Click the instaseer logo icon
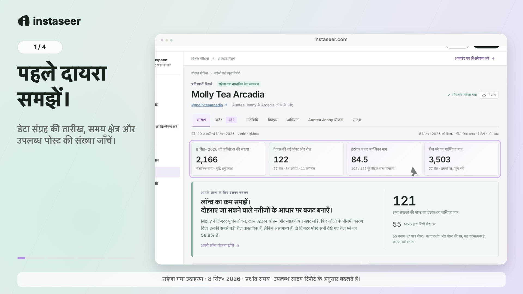 (24, 21)
